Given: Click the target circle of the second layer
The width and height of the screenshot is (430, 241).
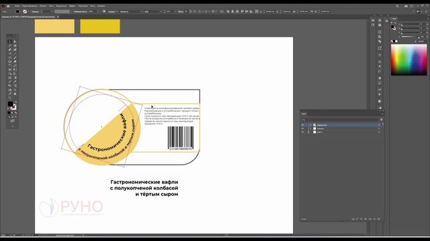Looking at the screenshot, I should pos(379,129).
